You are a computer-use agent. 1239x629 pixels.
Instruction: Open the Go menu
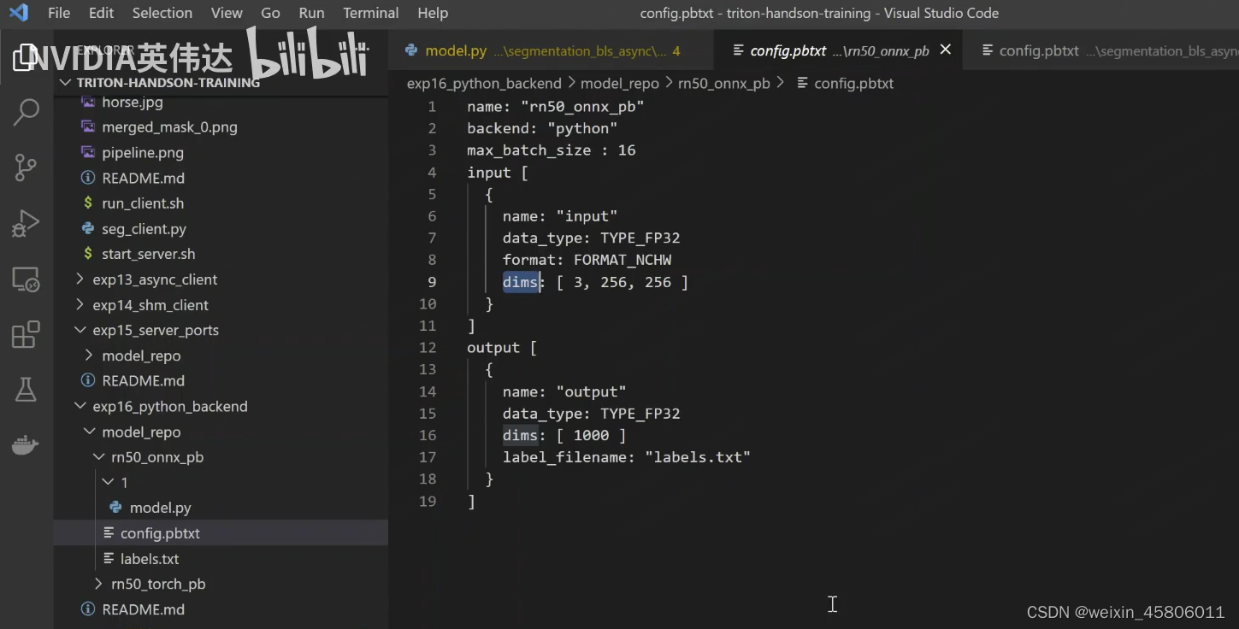coord(270,13)
